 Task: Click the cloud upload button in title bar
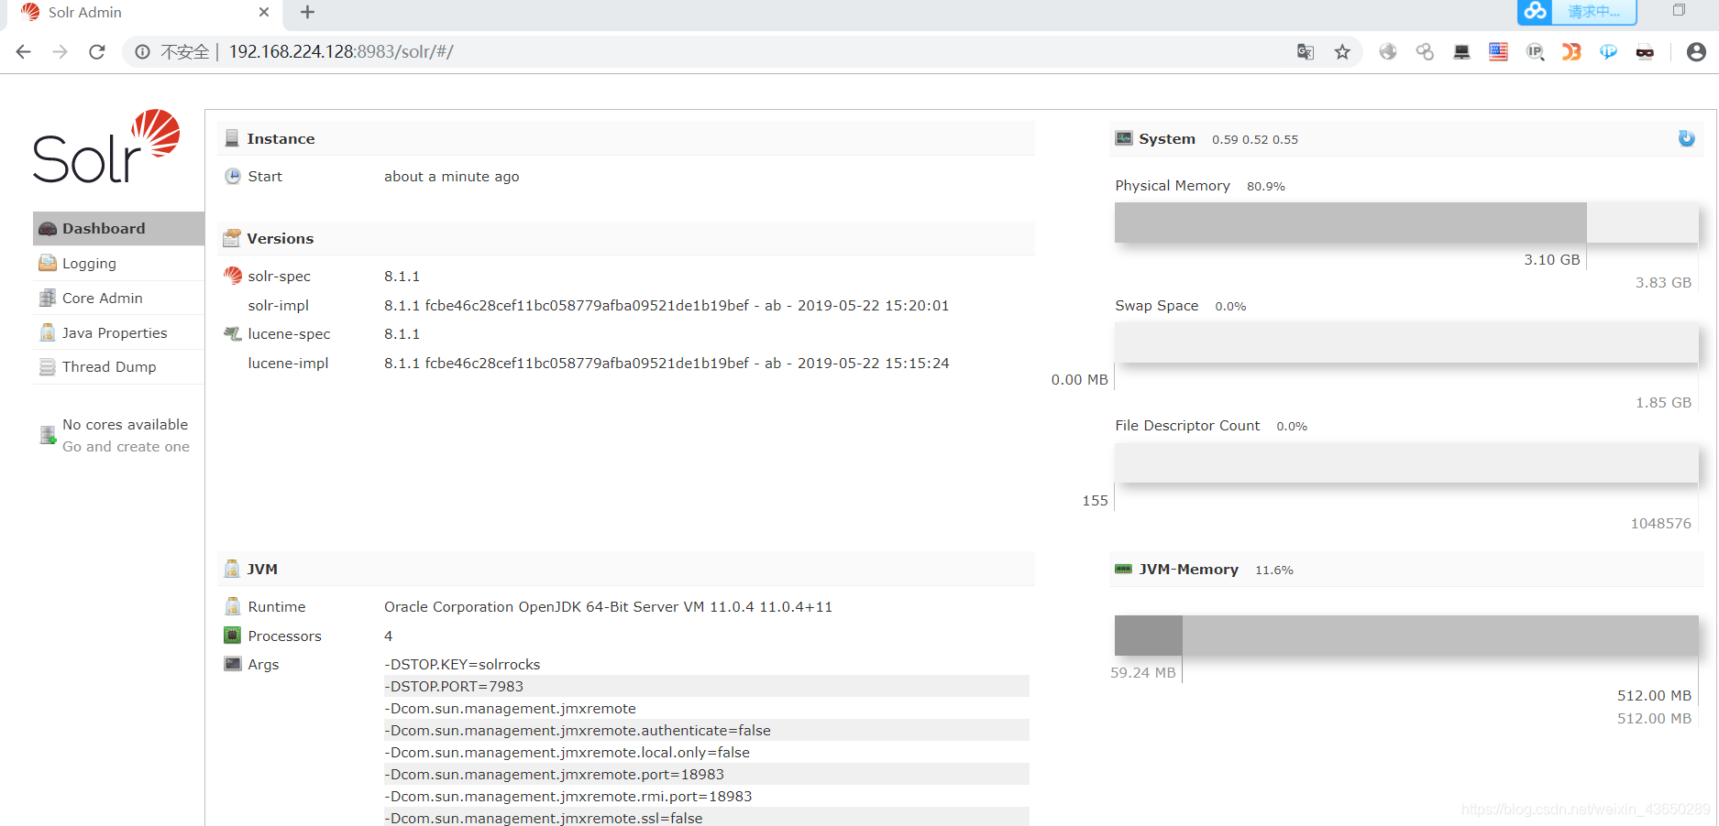1577,12
